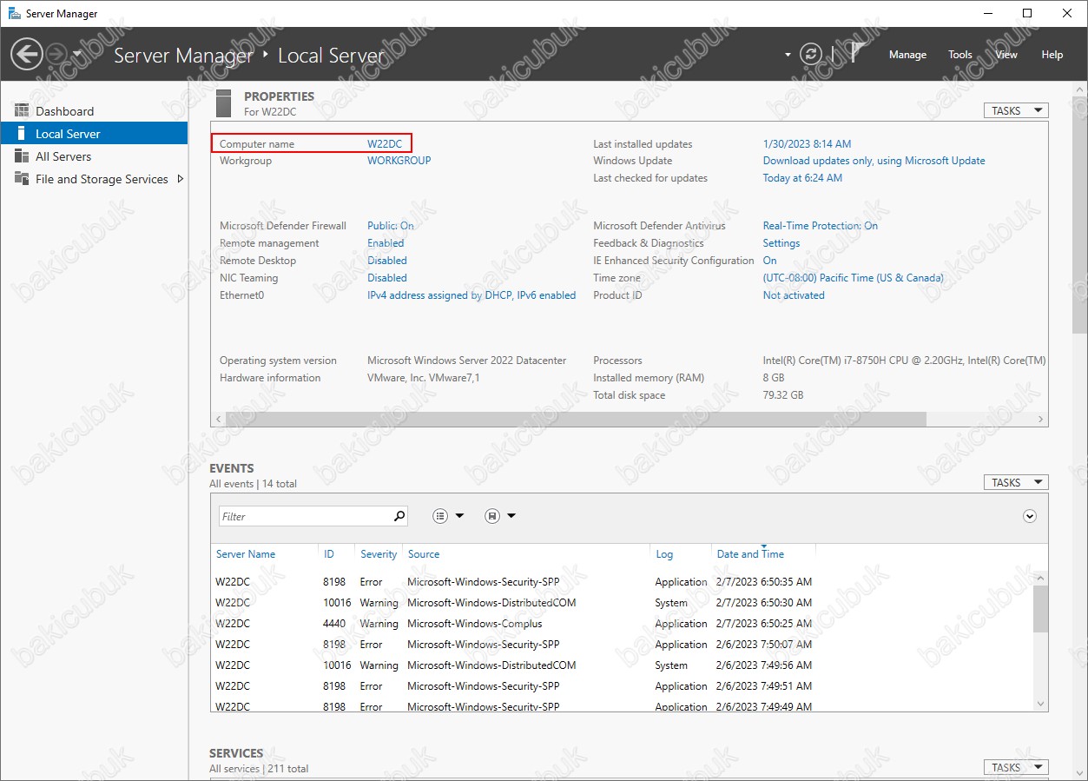
Task: Click 'Today at 6:24 AM' update check link
Action: [802, 178]
